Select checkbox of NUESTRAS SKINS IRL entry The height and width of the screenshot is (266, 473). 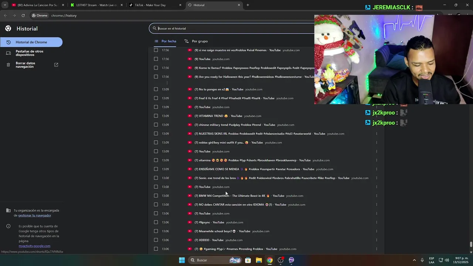click(156, 134)
